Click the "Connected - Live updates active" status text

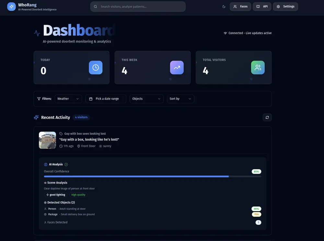pyautogui.click(x=250, y=33)
